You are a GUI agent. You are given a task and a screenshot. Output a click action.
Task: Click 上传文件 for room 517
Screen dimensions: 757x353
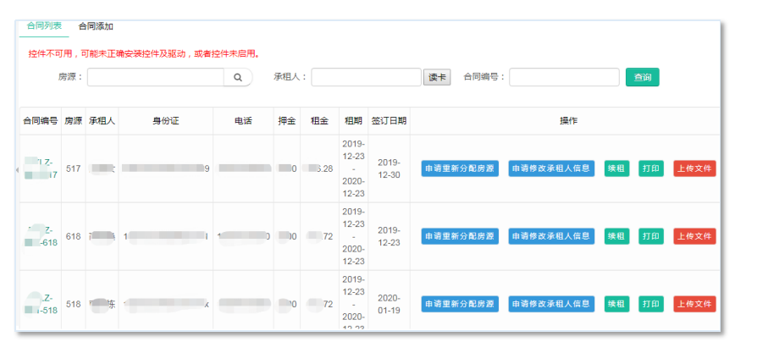click(x=694, y=168)
